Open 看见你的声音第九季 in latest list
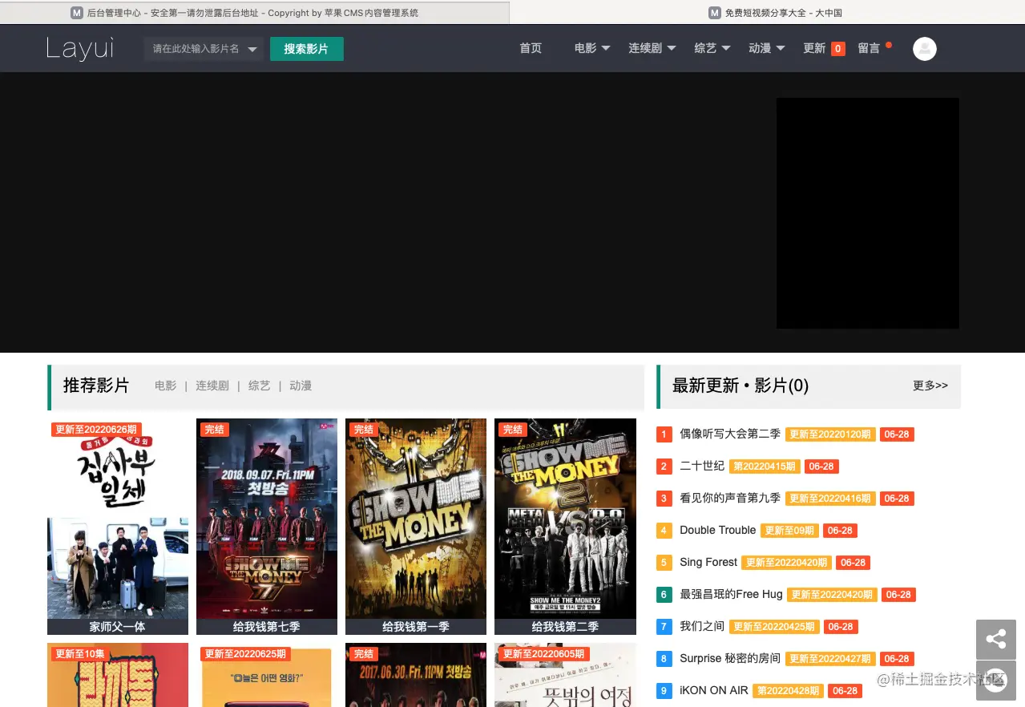 pos(730,498)
